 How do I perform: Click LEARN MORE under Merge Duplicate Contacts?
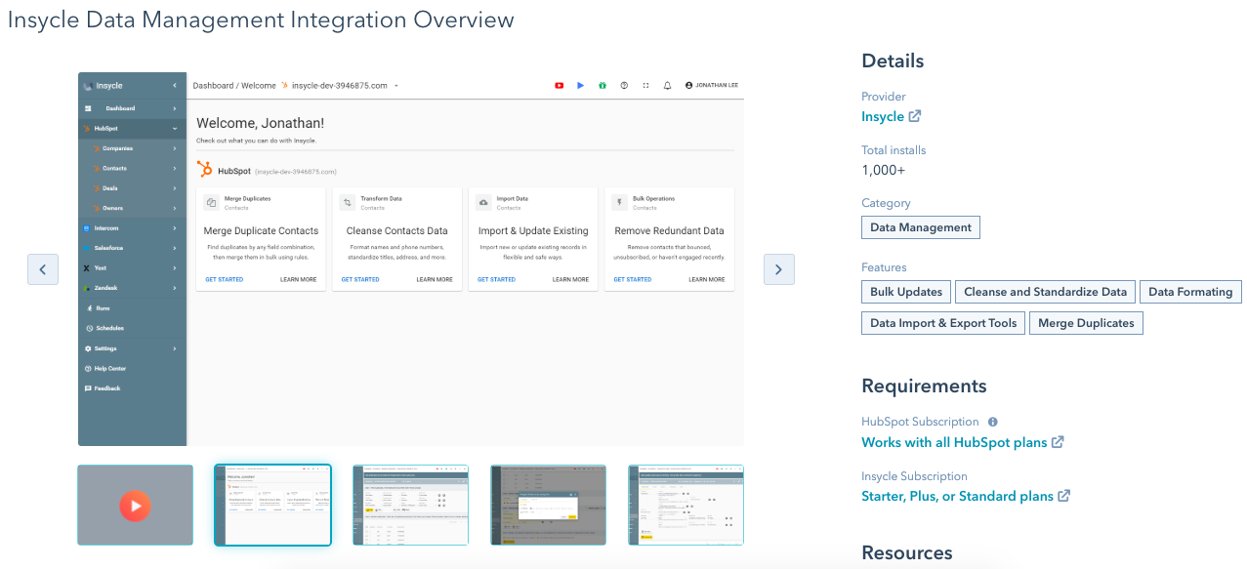[298, 280]
